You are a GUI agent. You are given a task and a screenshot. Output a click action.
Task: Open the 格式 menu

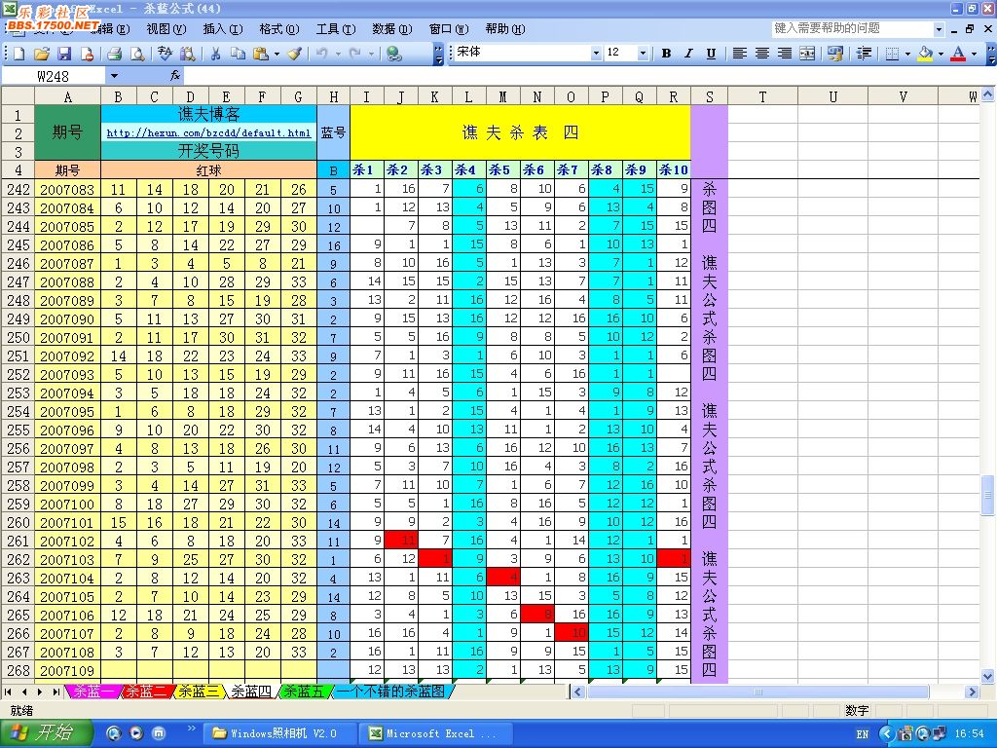tap(279, 29)
